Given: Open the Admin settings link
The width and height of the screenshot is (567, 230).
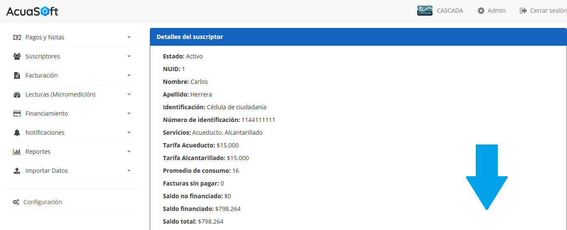Looking at the screenshot, I should point(491,11).
